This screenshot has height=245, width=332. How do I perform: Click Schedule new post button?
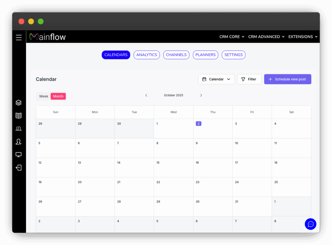[x=287, y=79]
